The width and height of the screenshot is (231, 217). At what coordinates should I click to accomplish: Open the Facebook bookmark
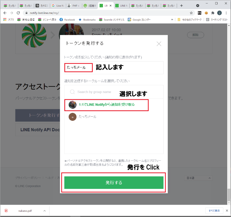pyautogui.click(x=67, y=19)
